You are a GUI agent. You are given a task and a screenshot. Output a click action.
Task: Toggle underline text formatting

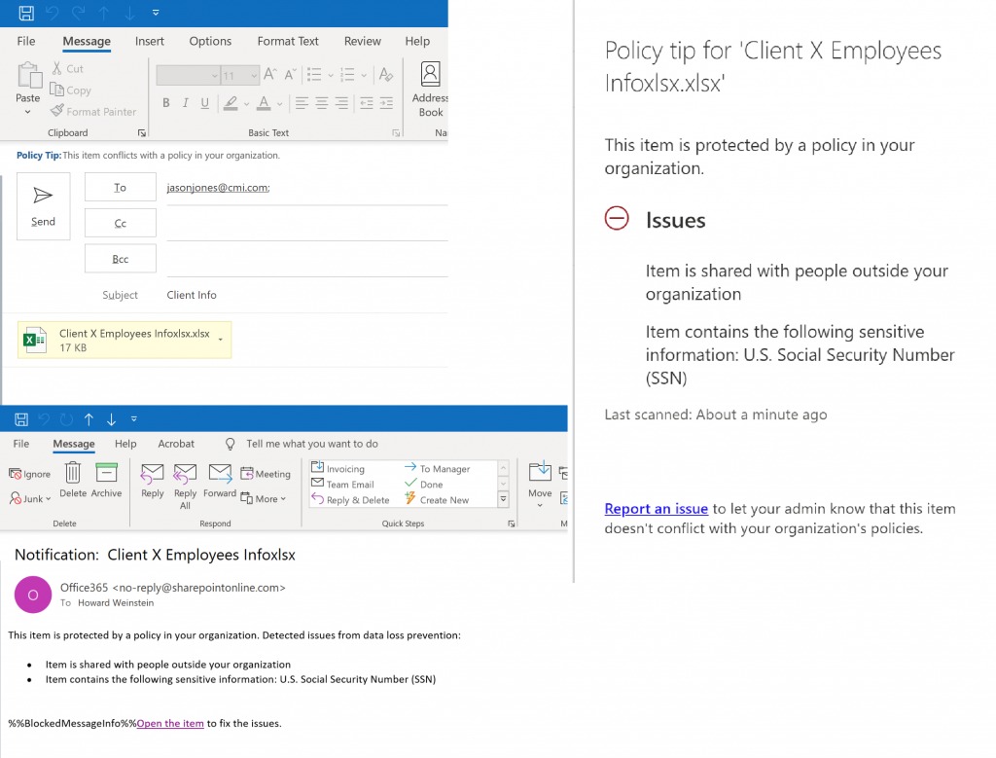pos(204,103)
